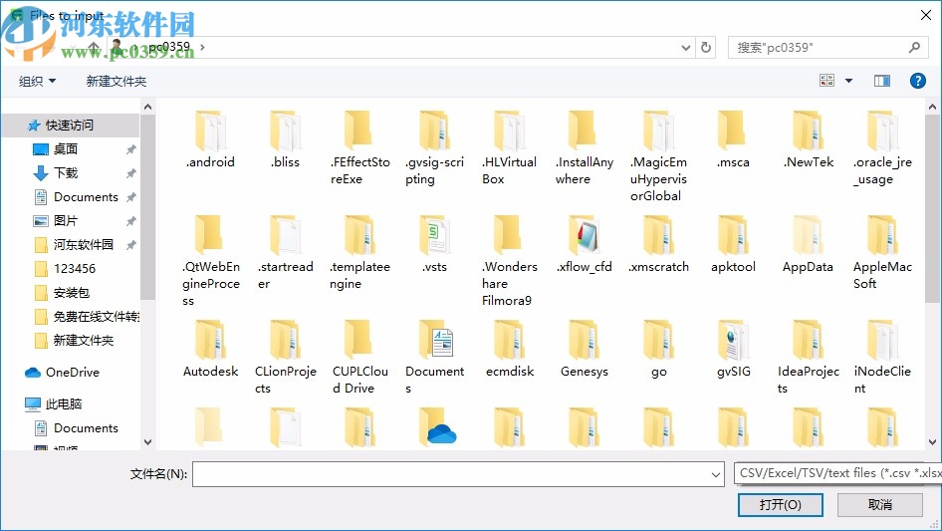
Task: Open the view options dropdown arrow
Action: [x=848, y=81]
